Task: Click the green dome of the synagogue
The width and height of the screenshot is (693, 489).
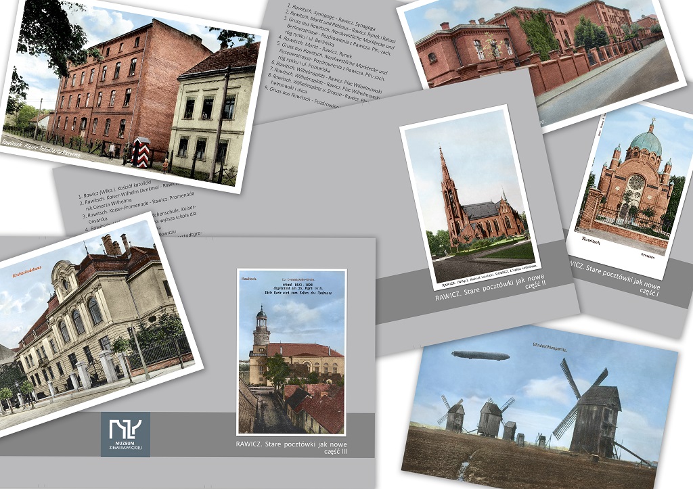Action: 645,143
